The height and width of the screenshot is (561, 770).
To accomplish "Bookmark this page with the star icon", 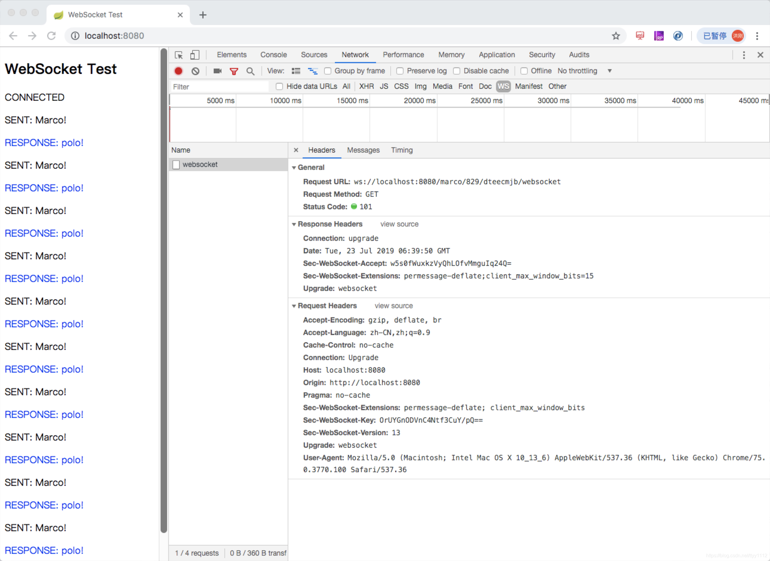I will pos(616,36).
